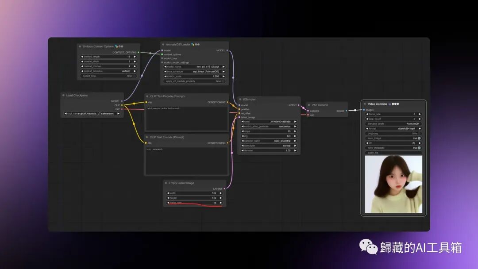Click the generated video preview thumbnail

pos(393,184)
